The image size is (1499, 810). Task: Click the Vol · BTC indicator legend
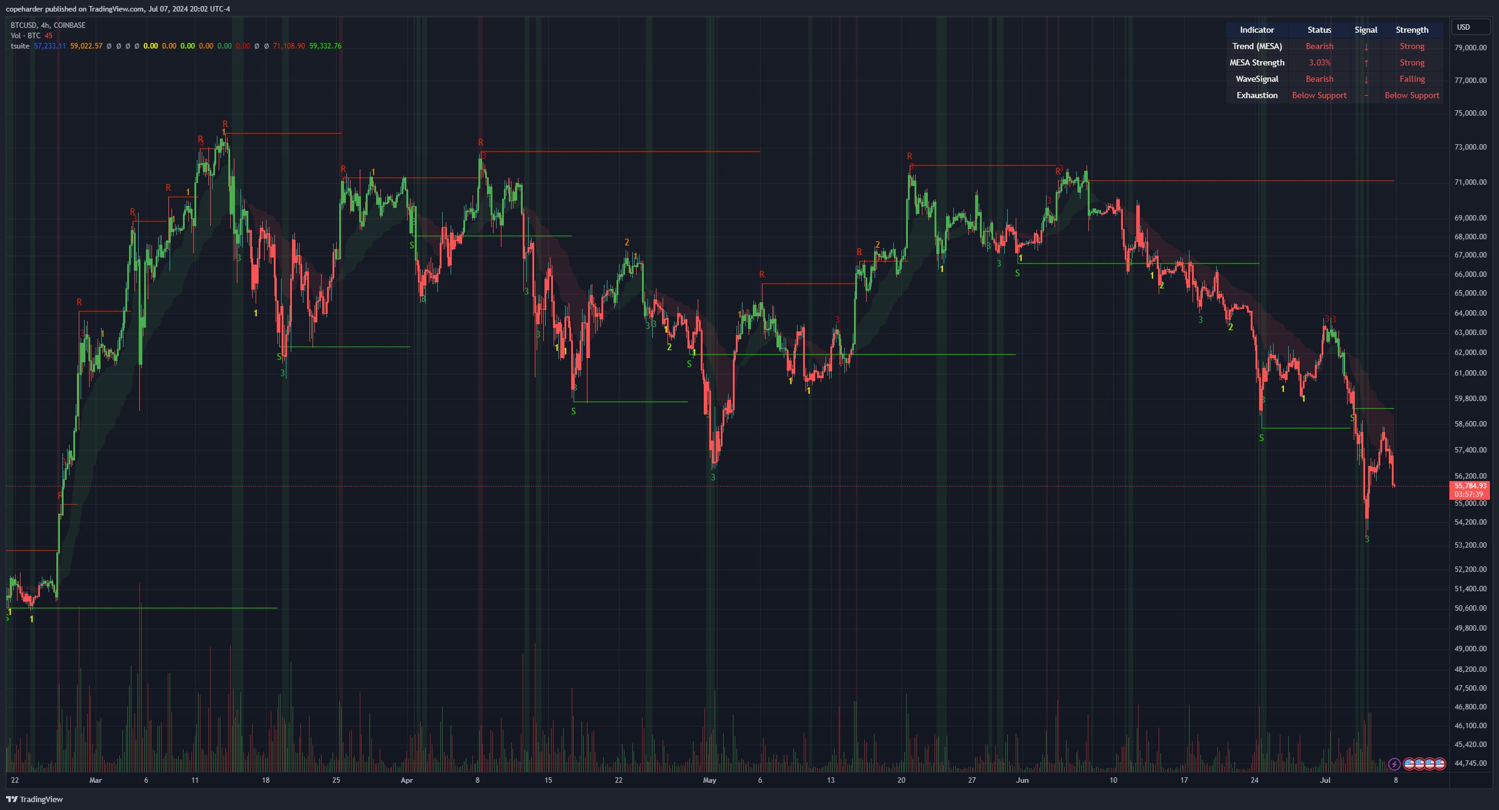25,36
